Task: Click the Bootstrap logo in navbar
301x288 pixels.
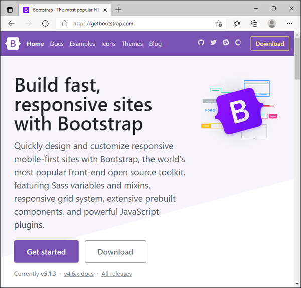Action: pos(13,43)
